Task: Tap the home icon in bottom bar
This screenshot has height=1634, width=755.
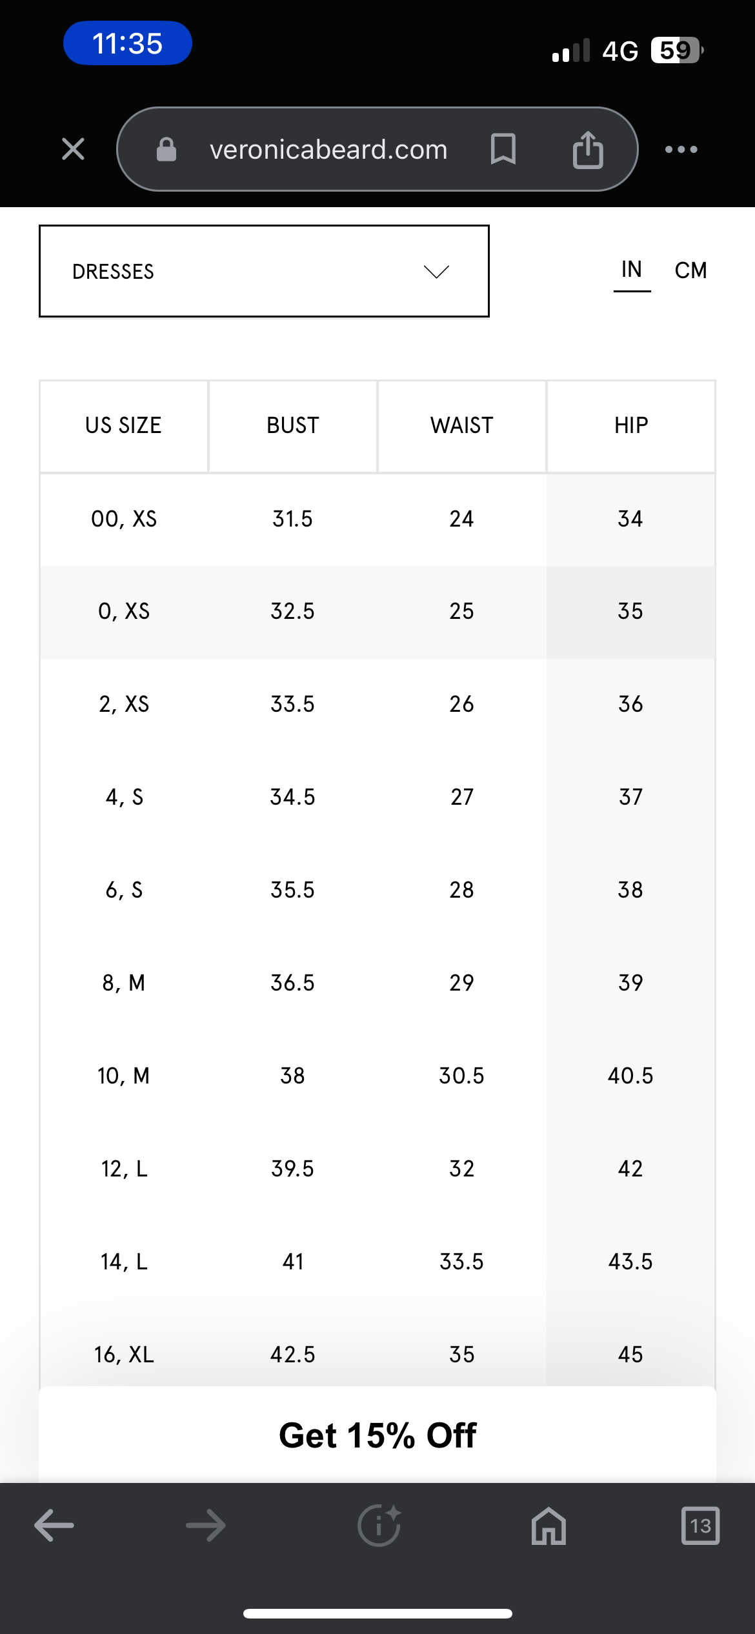Action: [549, 1526]
